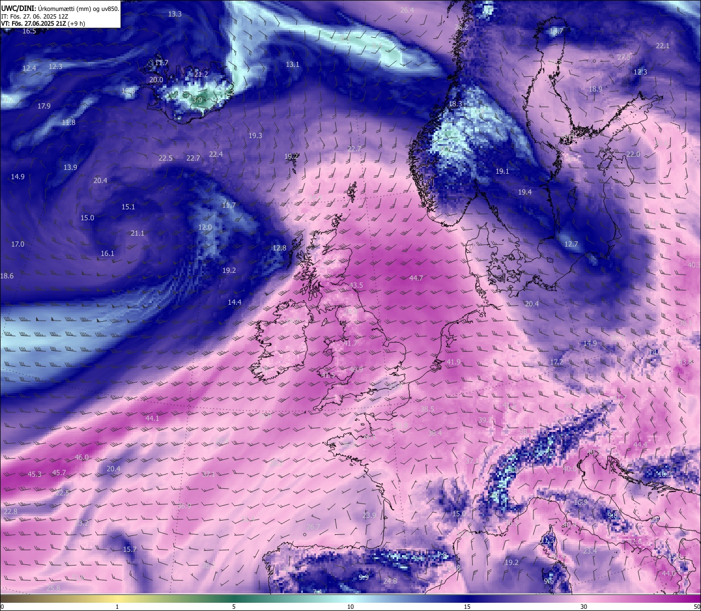The image size is (701, 611).
Task: Click the 46.0 value label
Action: [82, 458]
